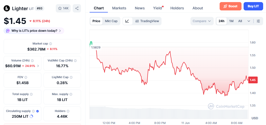Expand Why is LIT's price down today
The image size is (266, 125).
tap(34, 31)
